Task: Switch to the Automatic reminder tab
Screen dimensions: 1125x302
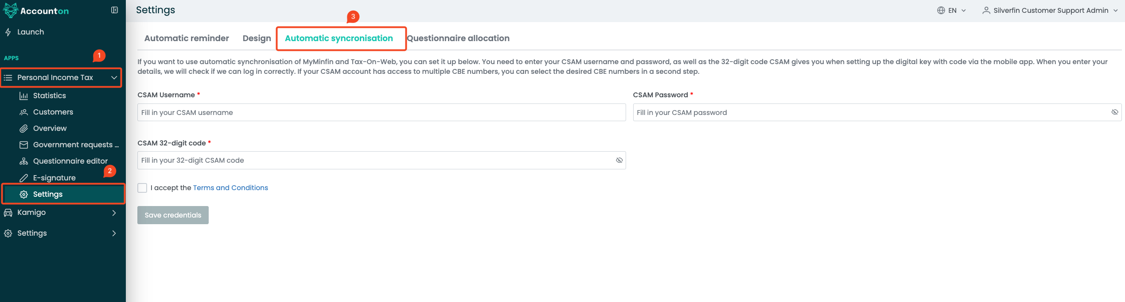Action: 187,38
